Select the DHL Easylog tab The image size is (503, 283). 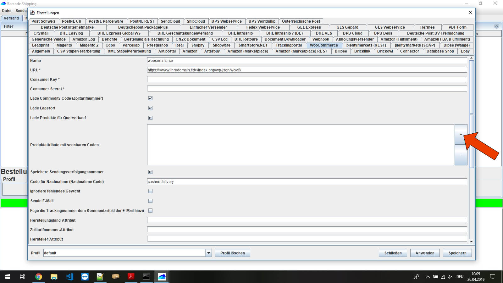(x=71, y=33)
